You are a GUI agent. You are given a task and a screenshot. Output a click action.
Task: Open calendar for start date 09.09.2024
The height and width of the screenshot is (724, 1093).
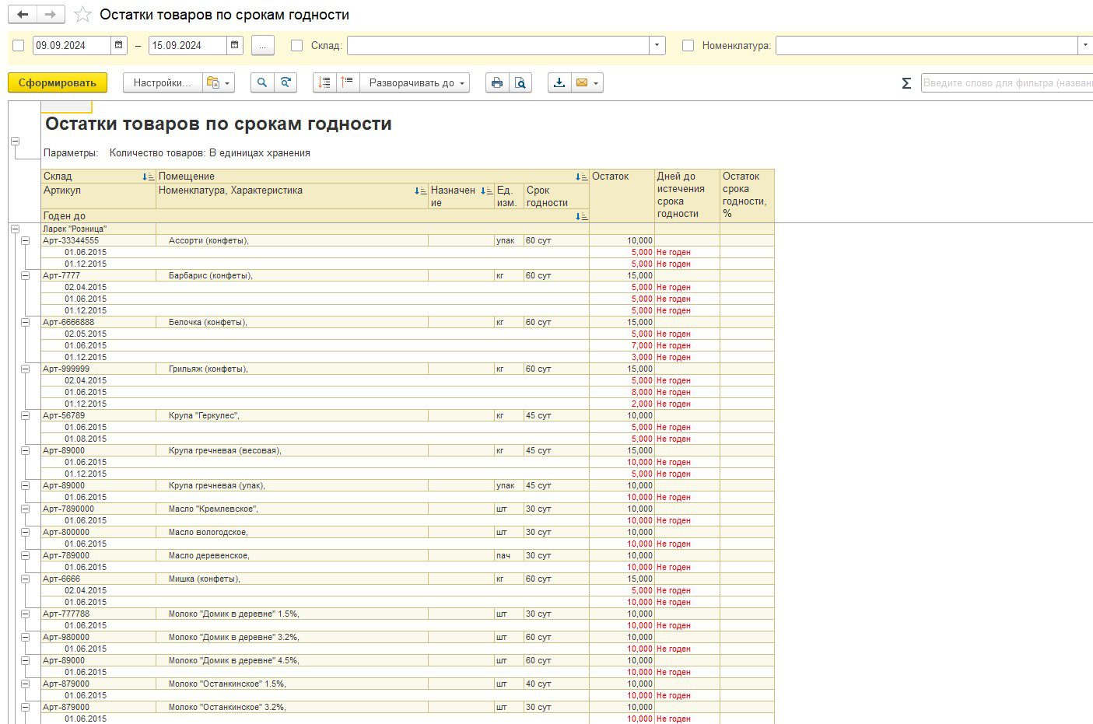[119, 45]
